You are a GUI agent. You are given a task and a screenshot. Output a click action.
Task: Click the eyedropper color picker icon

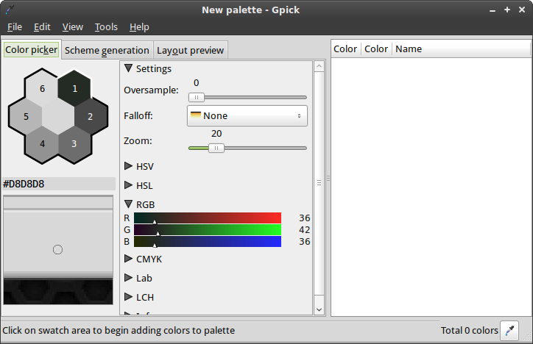[x=509, y=330]
